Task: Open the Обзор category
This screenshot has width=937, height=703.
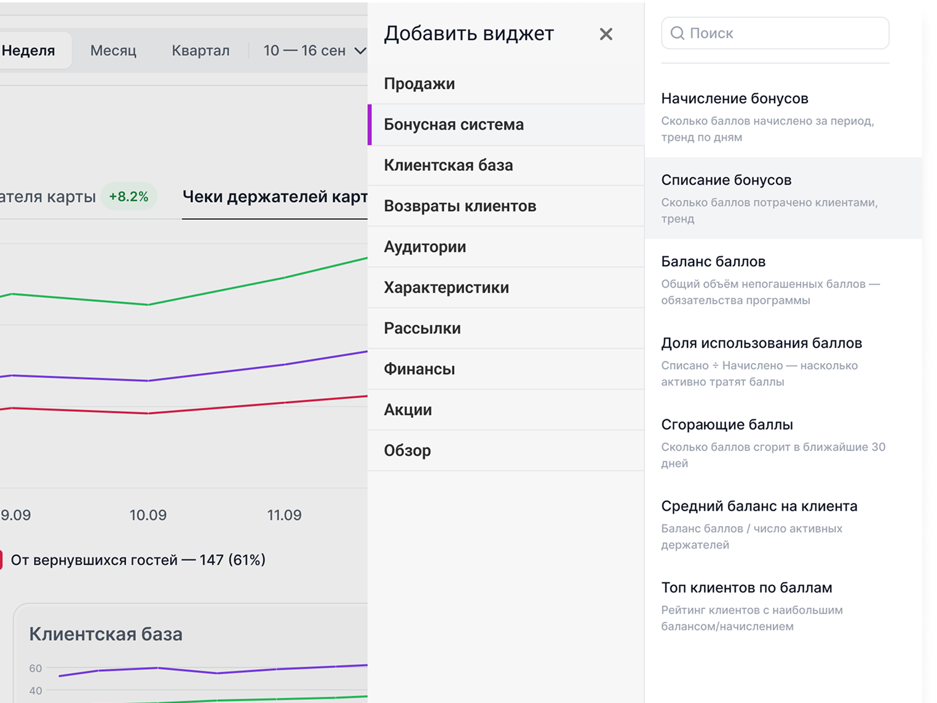Action: point(506,450)
